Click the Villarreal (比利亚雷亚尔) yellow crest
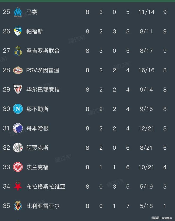Screen dimensions: 175x221 (x=18, y=206)
